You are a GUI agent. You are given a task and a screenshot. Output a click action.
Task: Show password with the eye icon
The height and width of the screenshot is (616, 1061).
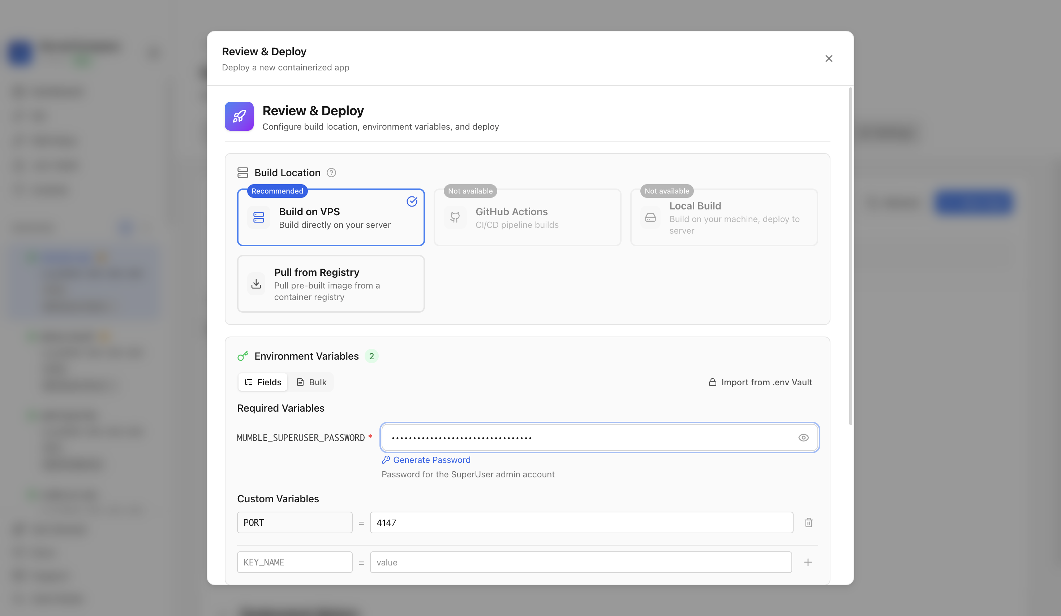pyautogui.click(x=803, y=438)
